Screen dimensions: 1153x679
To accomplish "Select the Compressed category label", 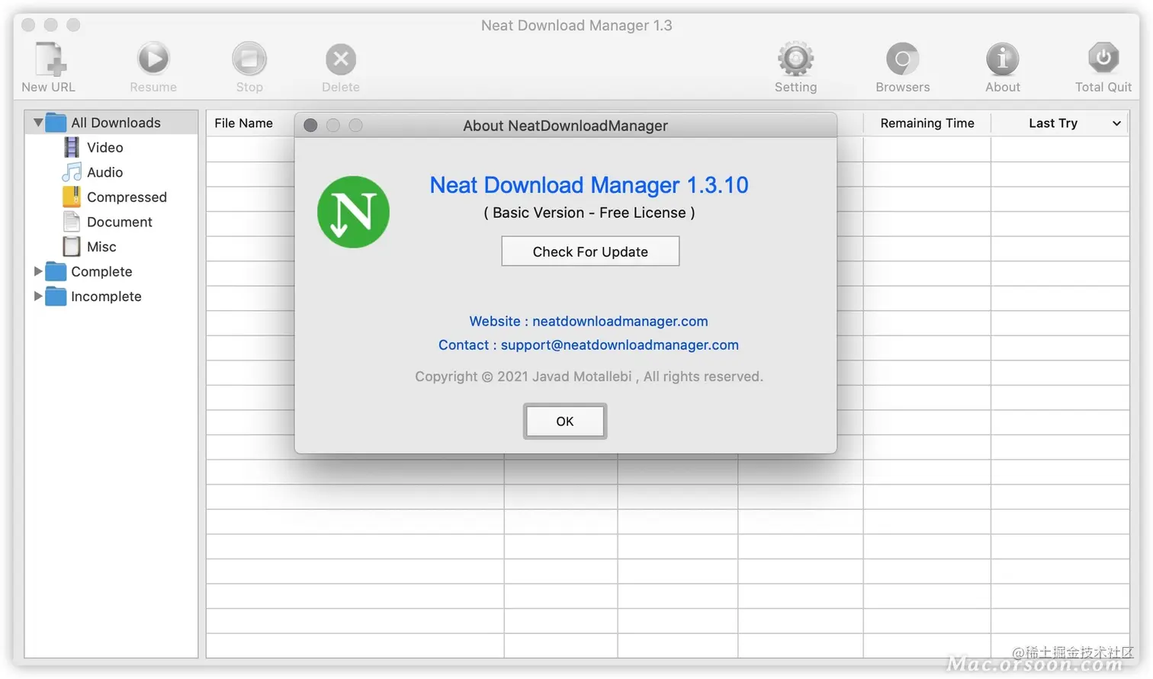I will [127, 197].
